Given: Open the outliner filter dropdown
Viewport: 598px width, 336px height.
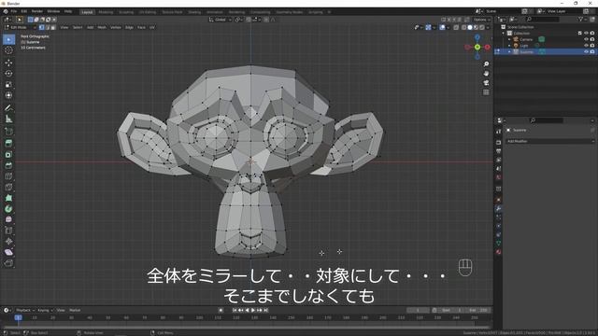Looking at the screenshot, I should [x=581, y=19].
